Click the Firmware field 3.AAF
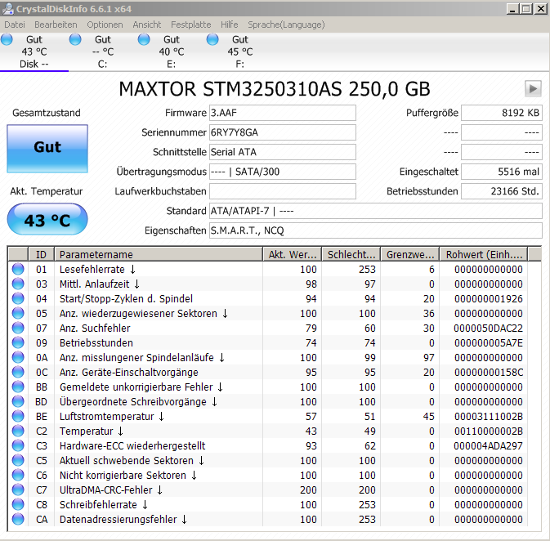The height and width of the screenshot is (541, 550). 283,113
